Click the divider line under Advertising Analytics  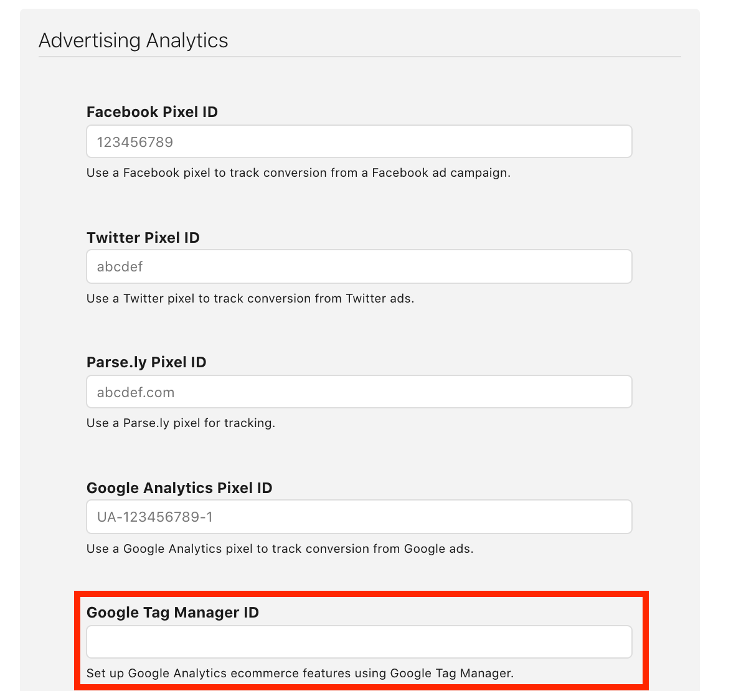(359, 57)
